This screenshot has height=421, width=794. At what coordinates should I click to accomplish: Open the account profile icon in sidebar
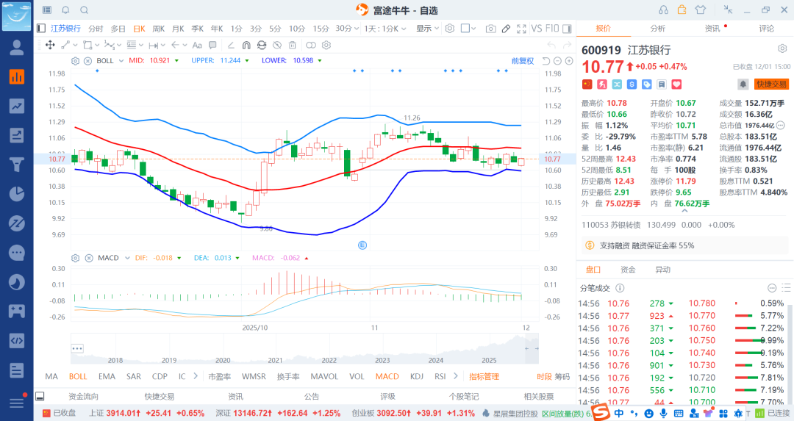click(17, 48)
